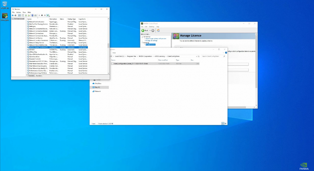Switch Explorer to details view icon
The width and height of the screenshot is (314, 171).
coord(223,124)
